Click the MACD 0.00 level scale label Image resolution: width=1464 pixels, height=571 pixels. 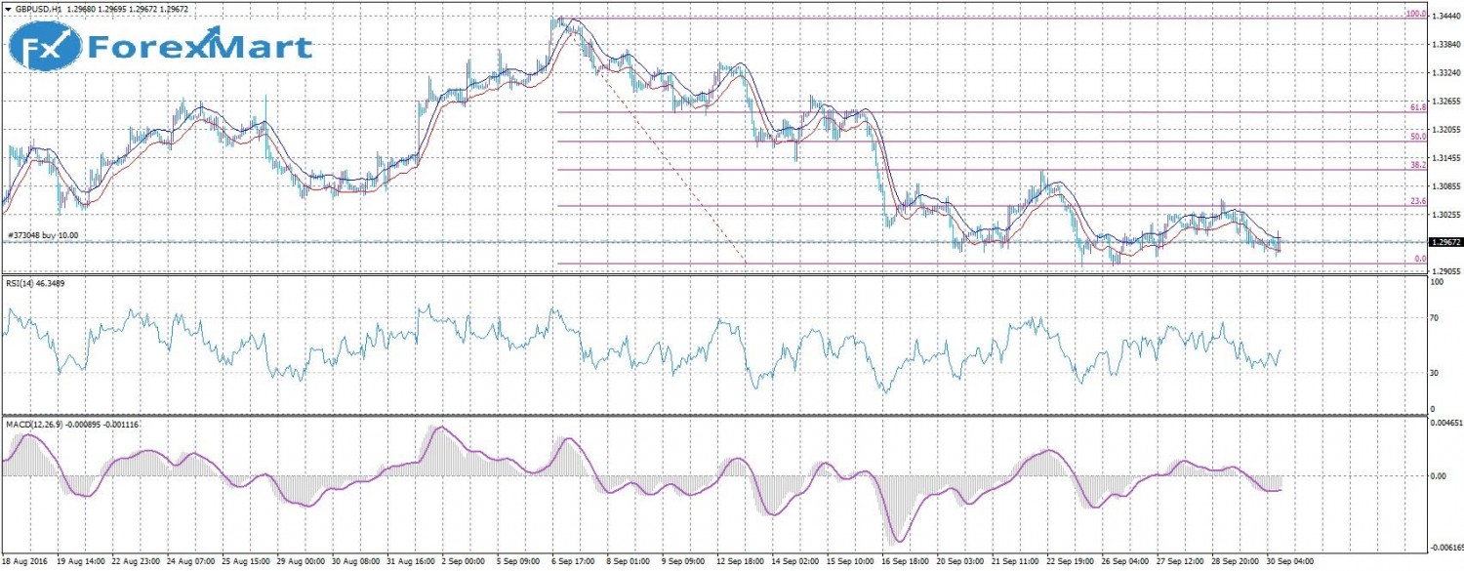pos(1438,476)
